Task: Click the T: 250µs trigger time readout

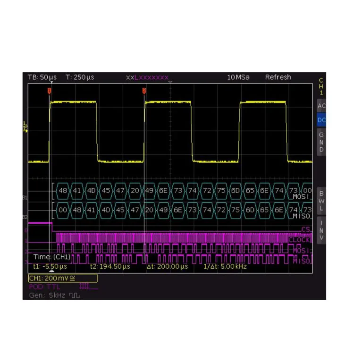Action: (80, 77)
